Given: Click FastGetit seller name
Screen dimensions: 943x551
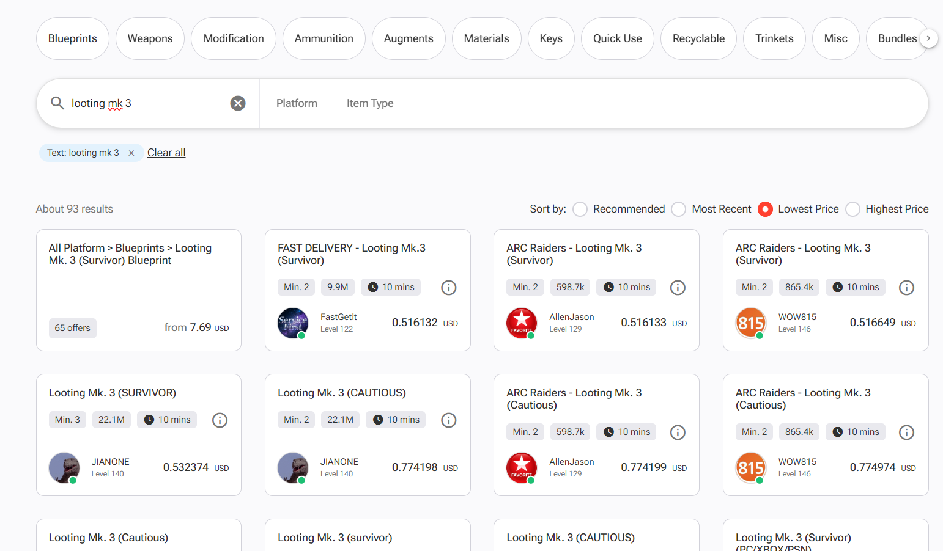Looking at the screenshot, I should coord(339,317).
